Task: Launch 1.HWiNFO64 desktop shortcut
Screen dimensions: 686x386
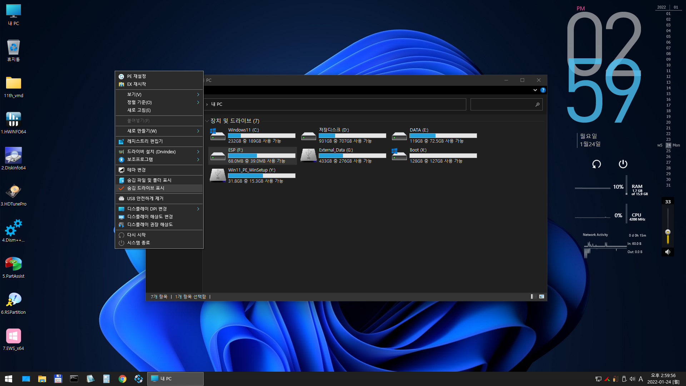Action: (14, 123)
